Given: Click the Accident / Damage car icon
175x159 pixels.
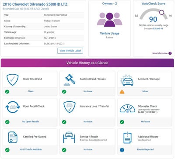Looking at the screenshot, I should [x=127, y=80].
